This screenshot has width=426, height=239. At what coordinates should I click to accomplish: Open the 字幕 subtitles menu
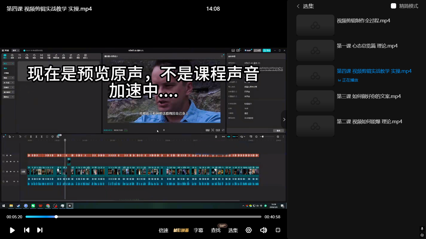[x=198, y=230]
